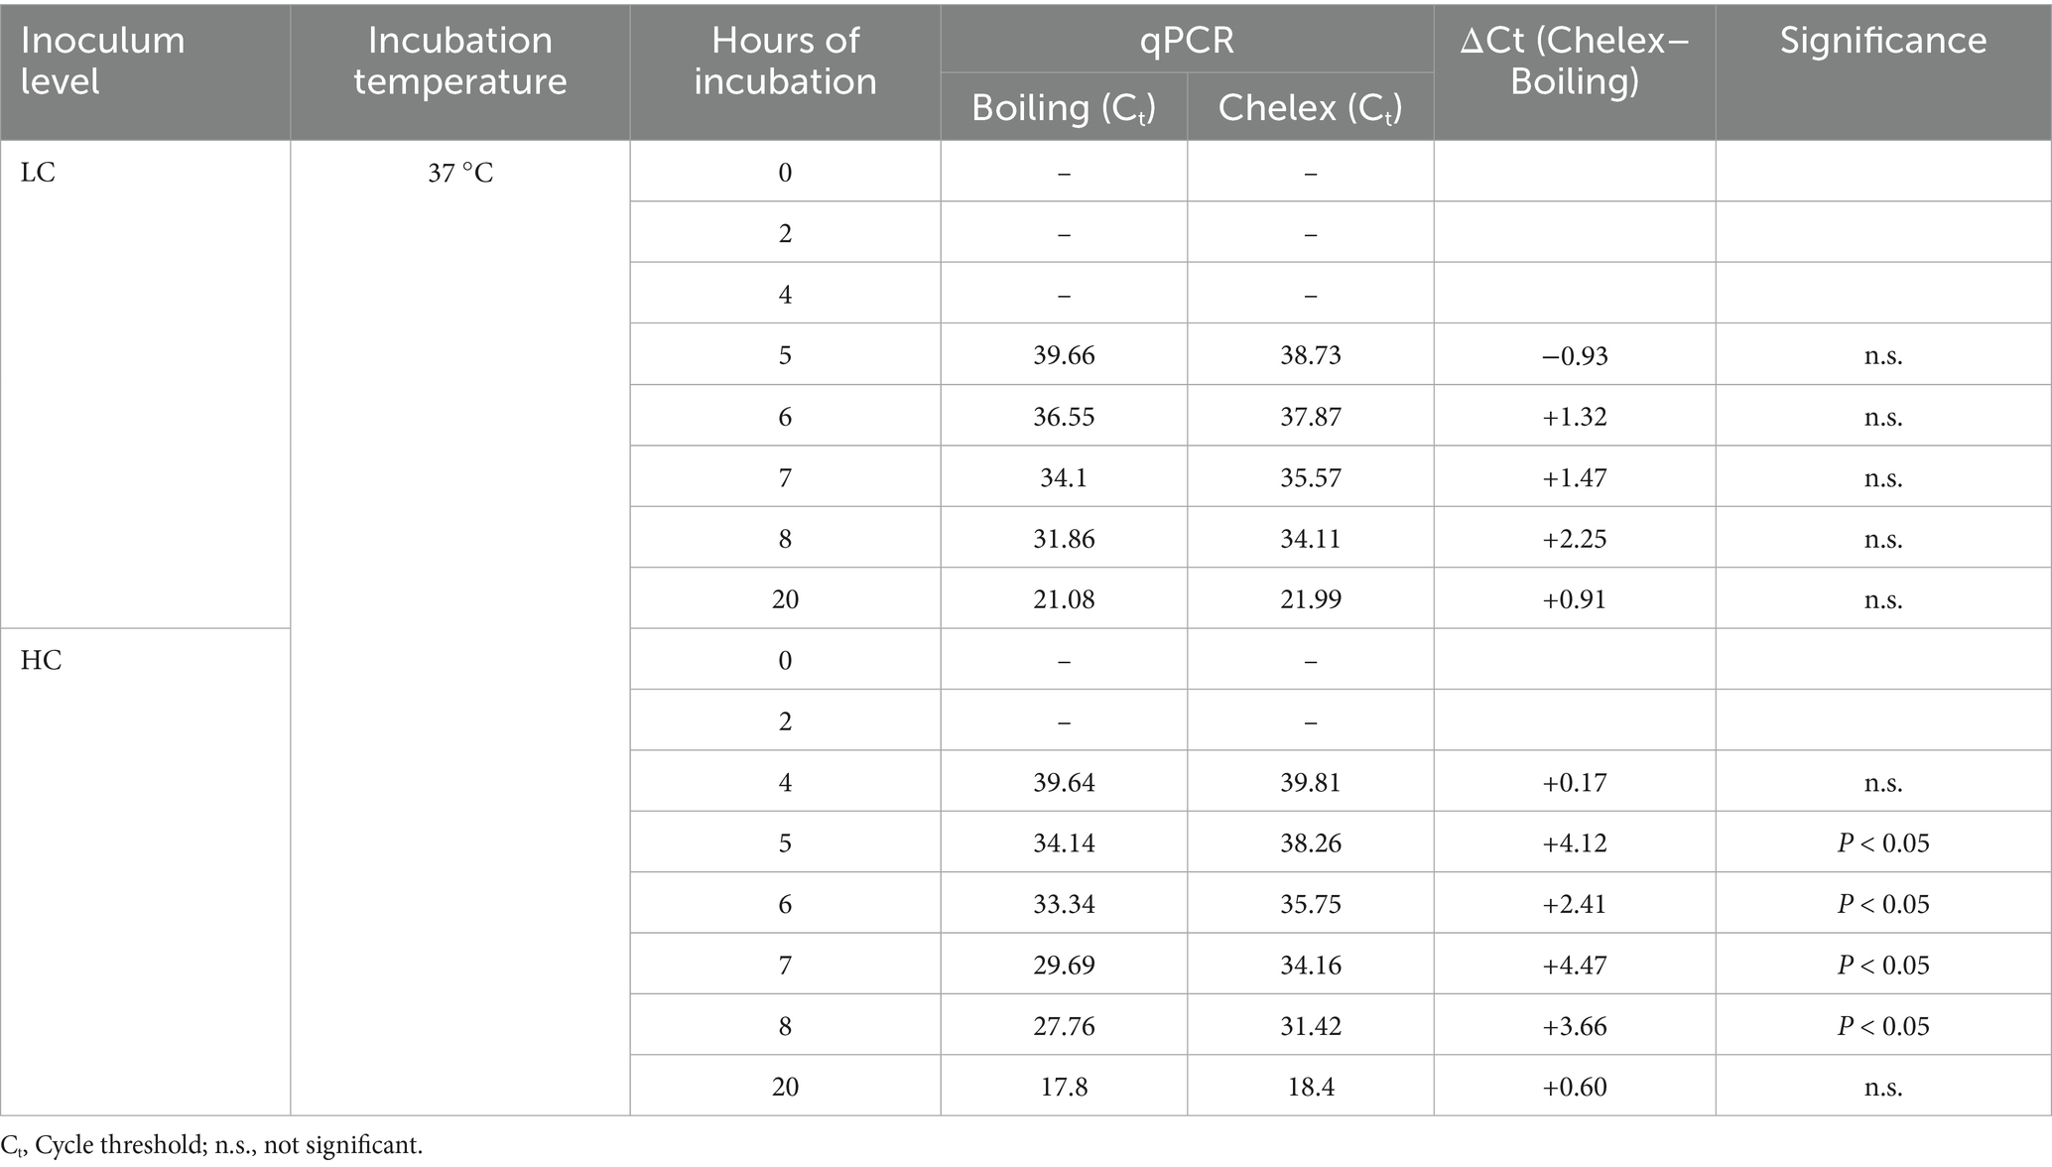Click the "Chelex (Ct)" sub-header

(x=1310, y=107)
